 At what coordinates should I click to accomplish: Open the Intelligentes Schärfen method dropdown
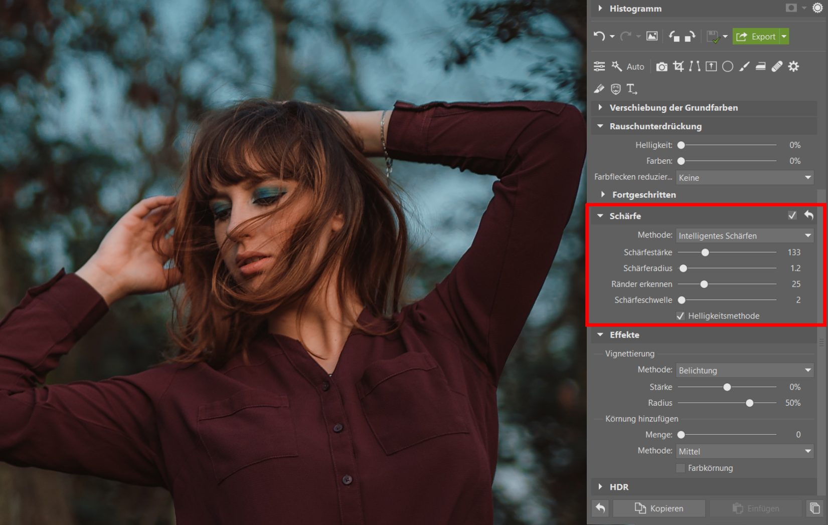click(x=744, y=236)
